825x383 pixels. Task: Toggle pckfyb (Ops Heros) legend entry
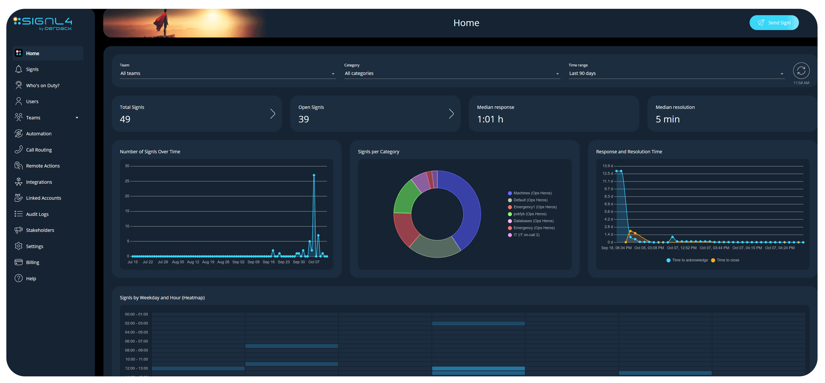pyautogui.click(x=527, y=214)
